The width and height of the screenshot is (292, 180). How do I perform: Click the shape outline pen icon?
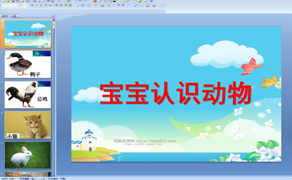[154, 5]
